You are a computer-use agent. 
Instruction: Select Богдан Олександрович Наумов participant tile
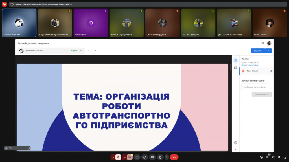click(55, 23)
